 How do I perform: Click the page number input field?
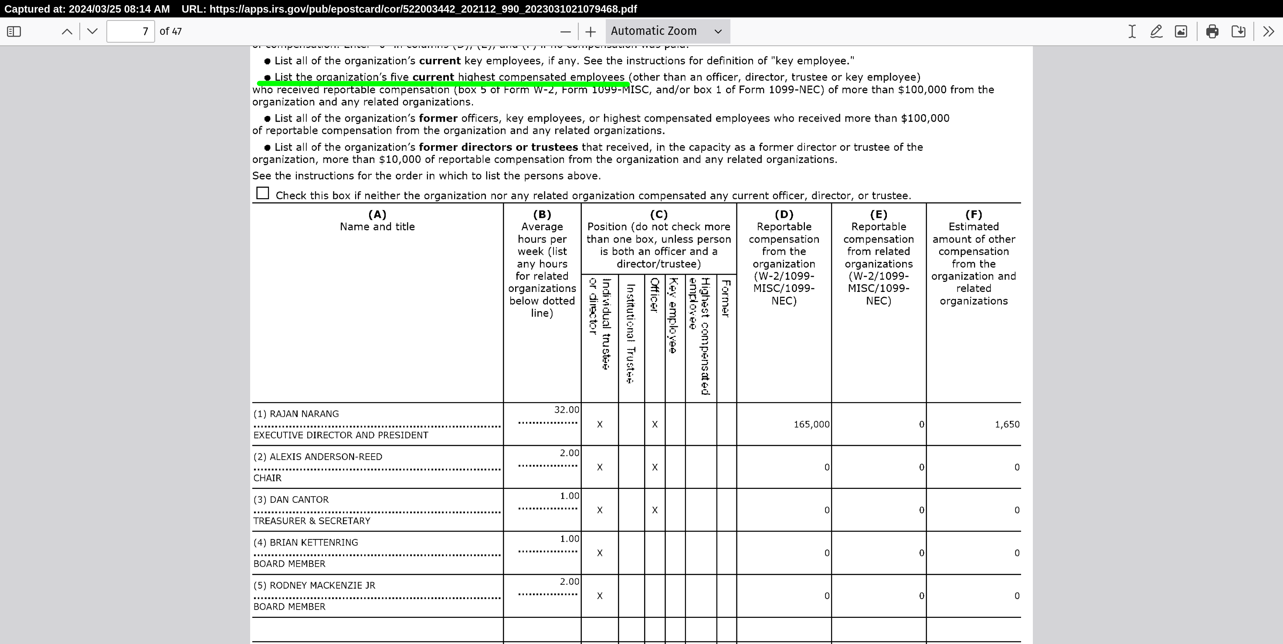click(x=130, y=31)
